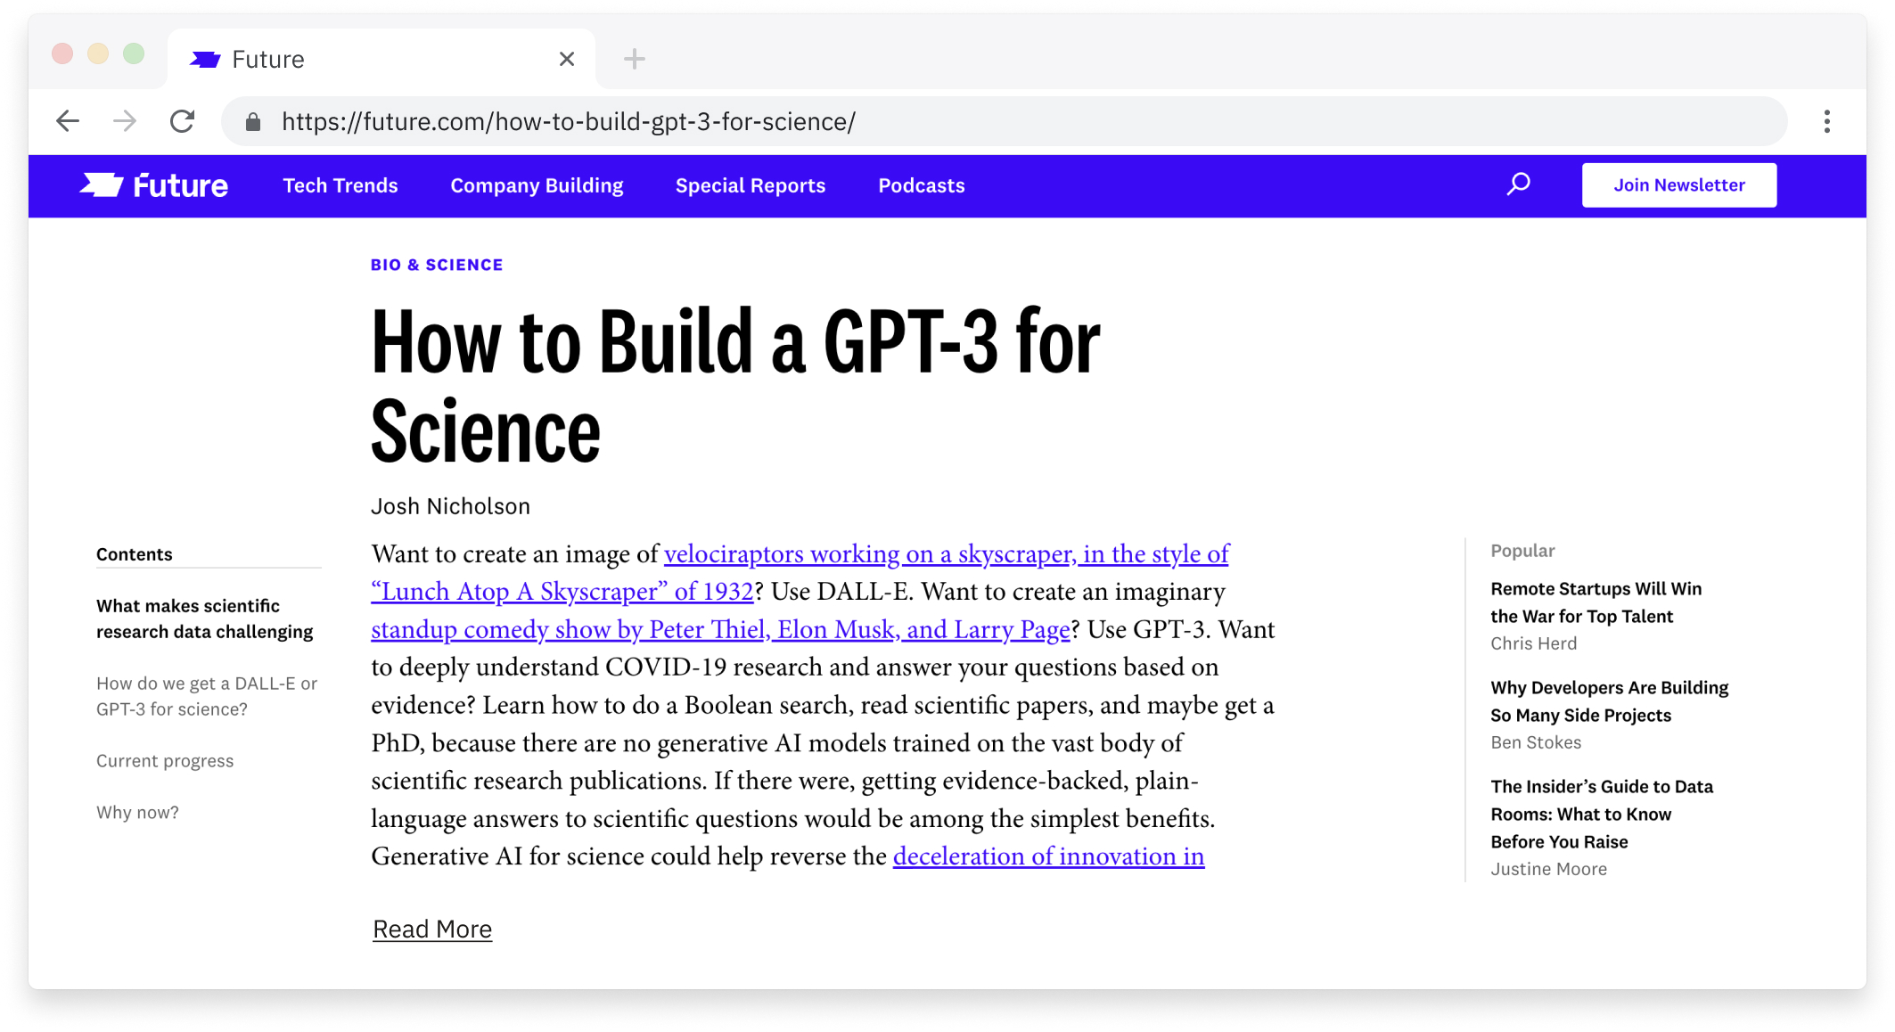Open the Podcasts nav item
The image size is (1895, 1032).
[921, 185]
